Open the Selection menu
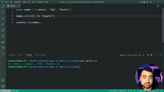 coord(17,2)
